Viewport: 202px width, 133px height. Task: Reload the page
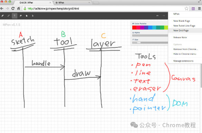click(13, 9)
